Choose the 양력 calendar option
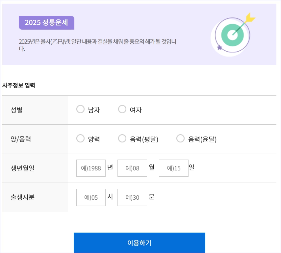Image resolution: width=281 pixels, height=253 pixels. tap(81, 139)
